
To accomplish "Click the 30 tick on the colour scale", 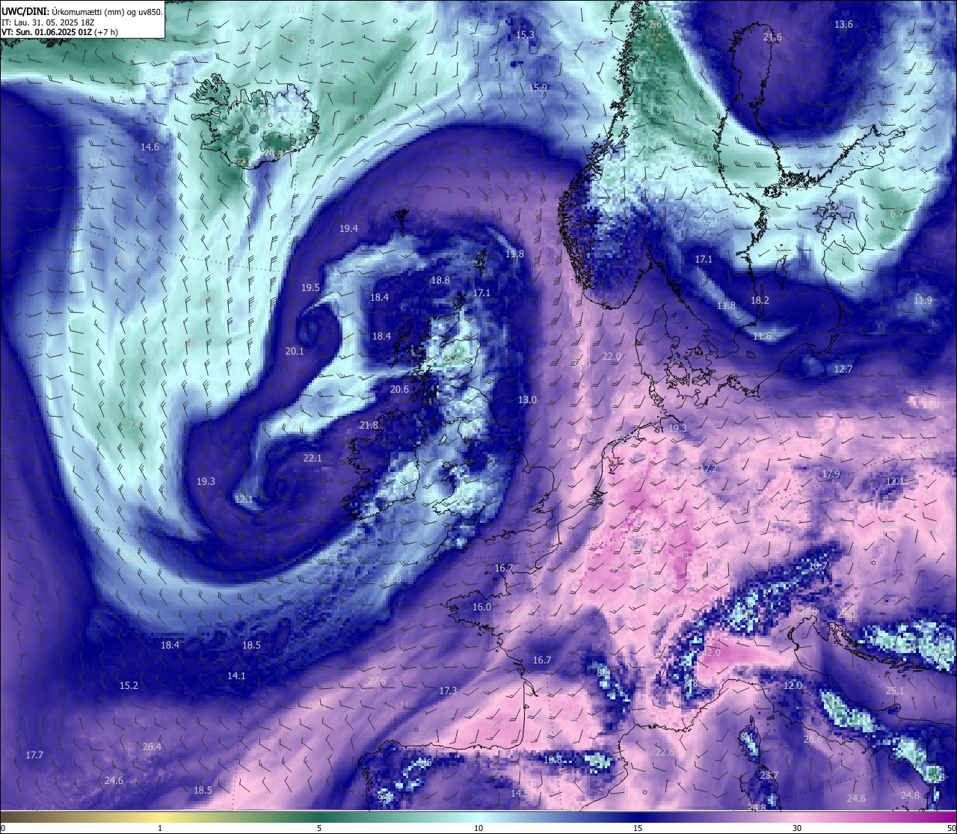I will [797, 828].
